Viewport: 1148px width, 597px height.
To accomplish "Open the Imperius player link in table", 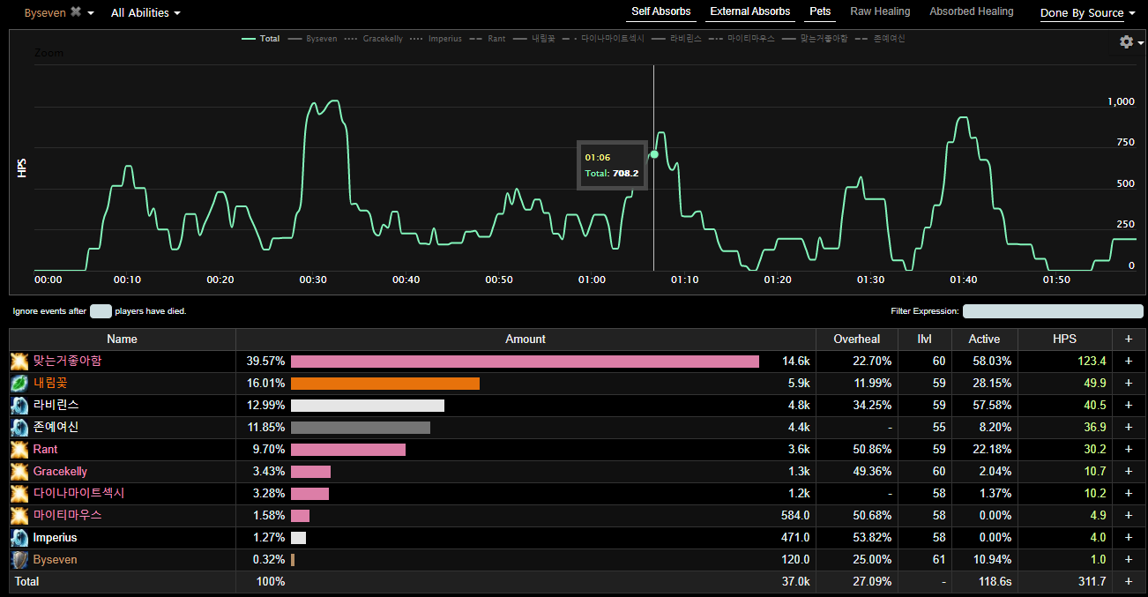I will (55, 538).
